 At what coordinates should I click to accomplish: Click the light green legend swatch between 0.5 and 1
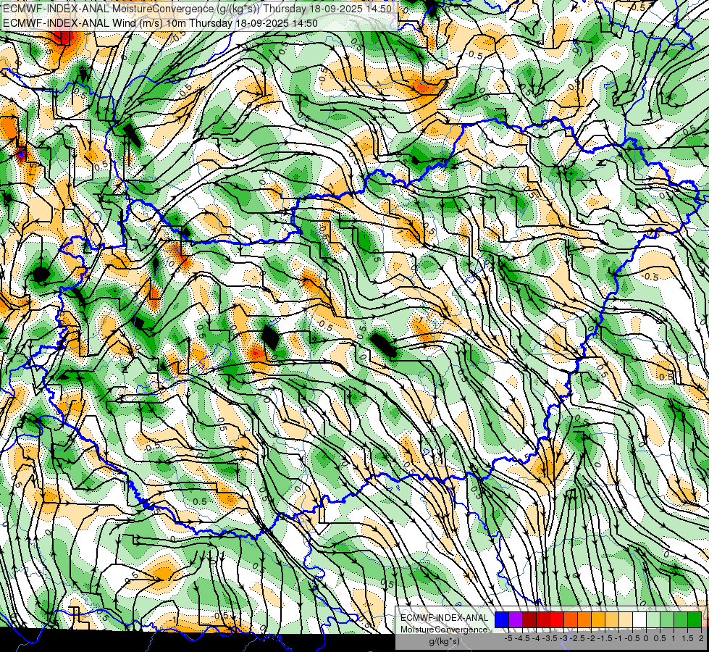coord(668,620)
